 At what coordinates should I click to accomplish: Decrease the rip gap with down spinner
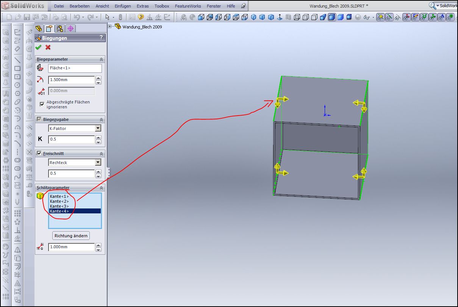[x=98, y=249]
